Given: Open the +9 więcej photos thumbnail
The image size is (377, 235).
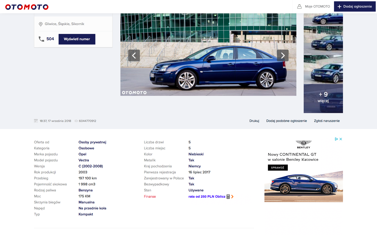Looking at the screenshot, I should (323, 98).
